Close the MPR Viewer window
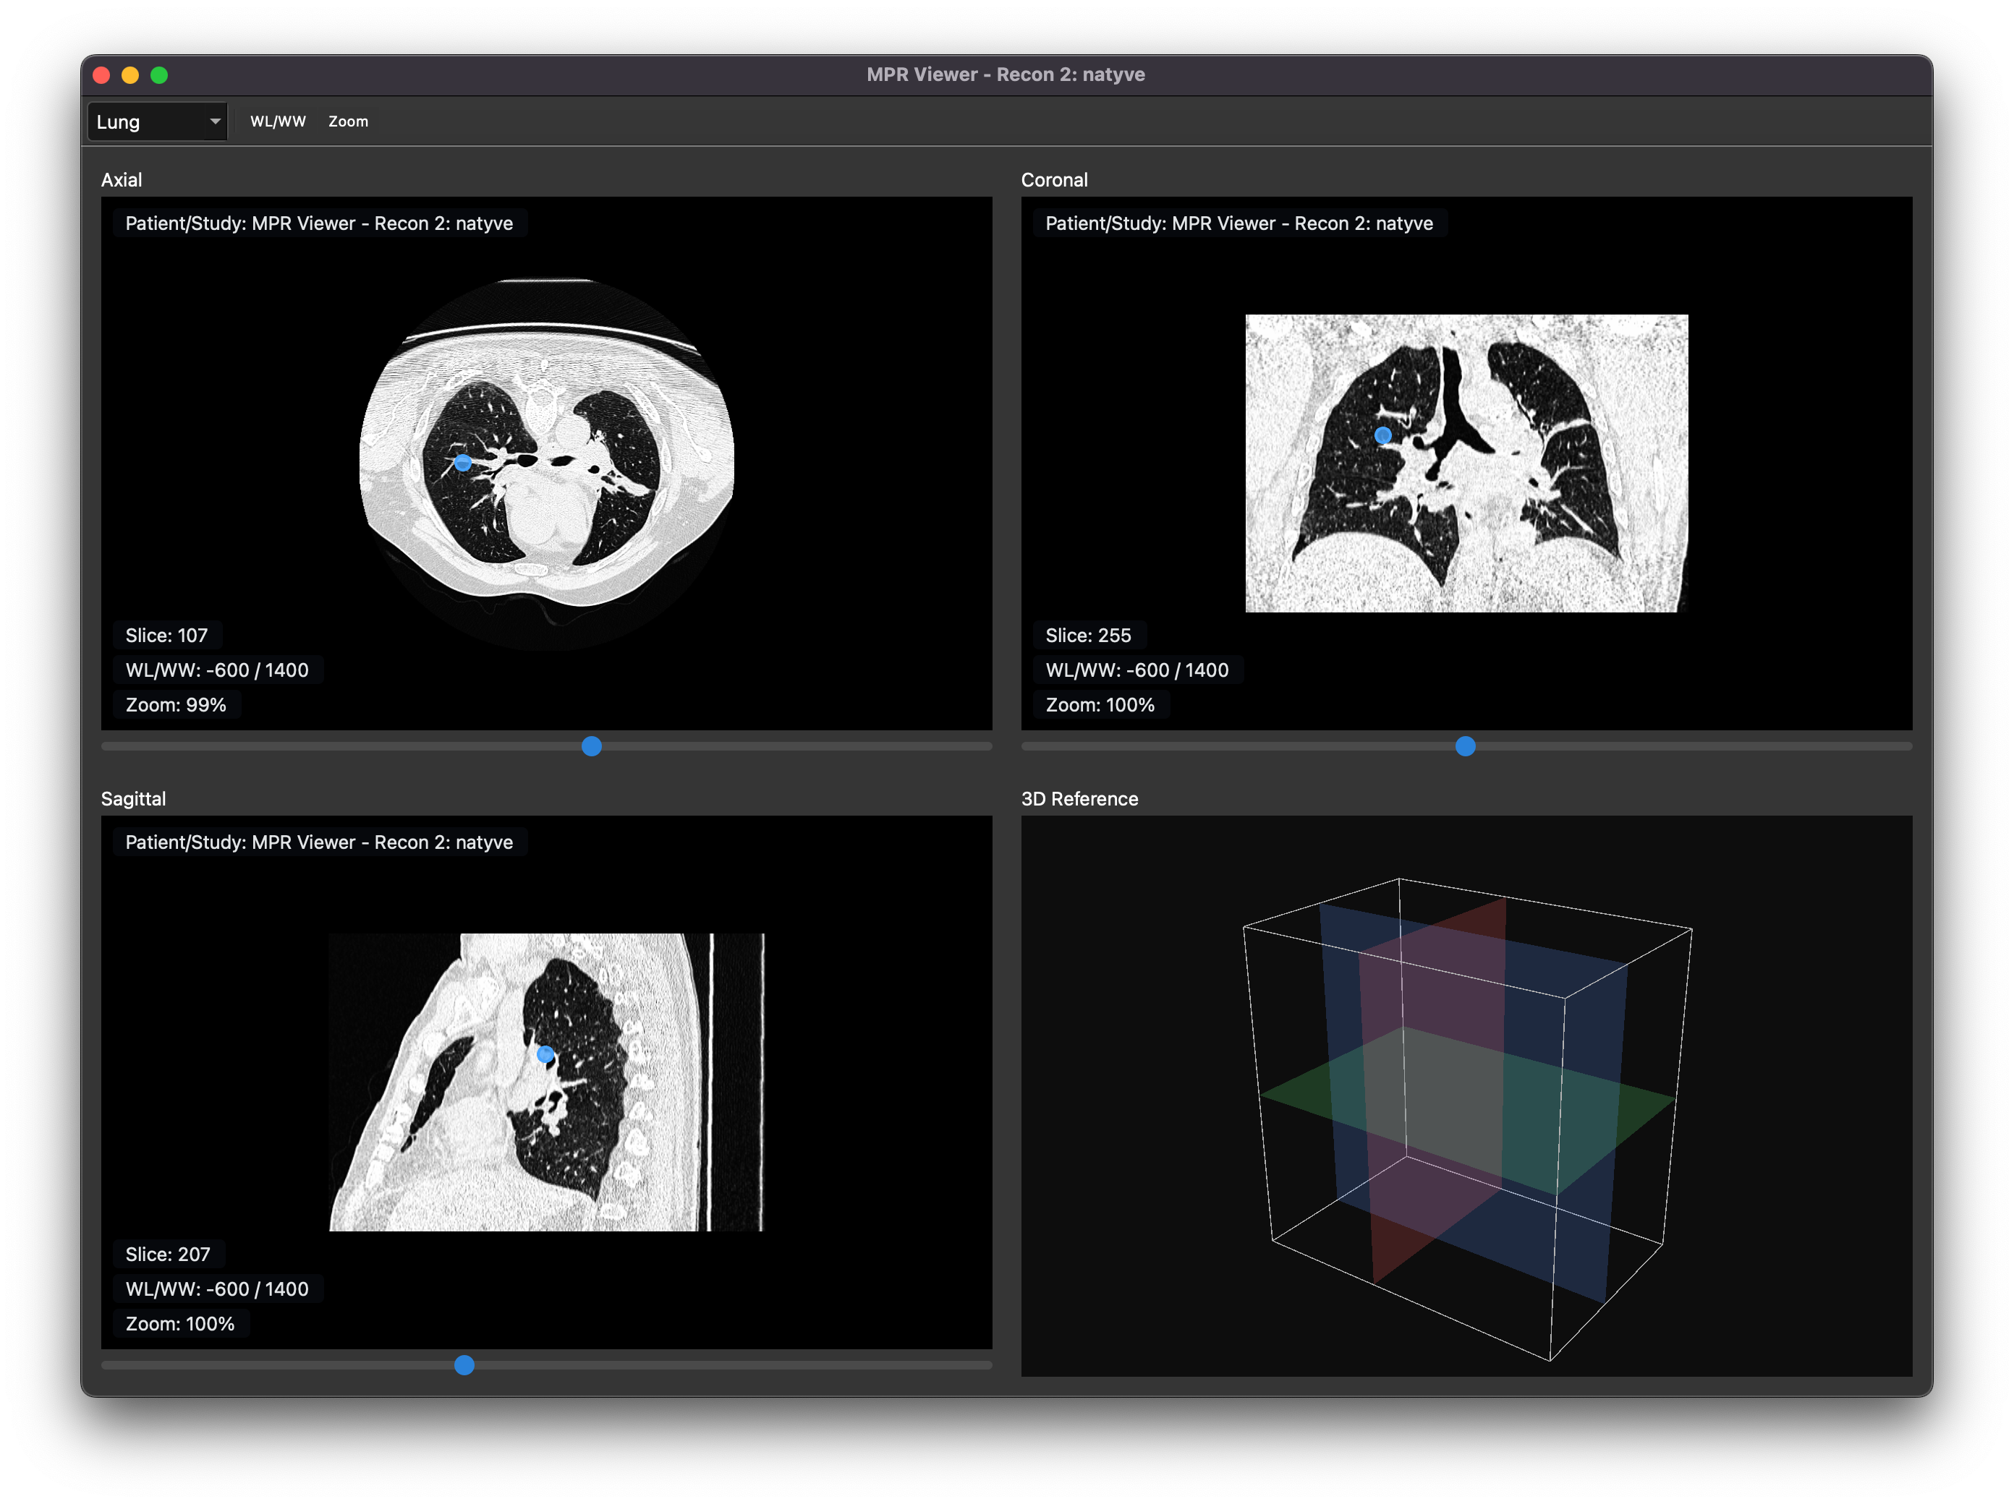 102,74
